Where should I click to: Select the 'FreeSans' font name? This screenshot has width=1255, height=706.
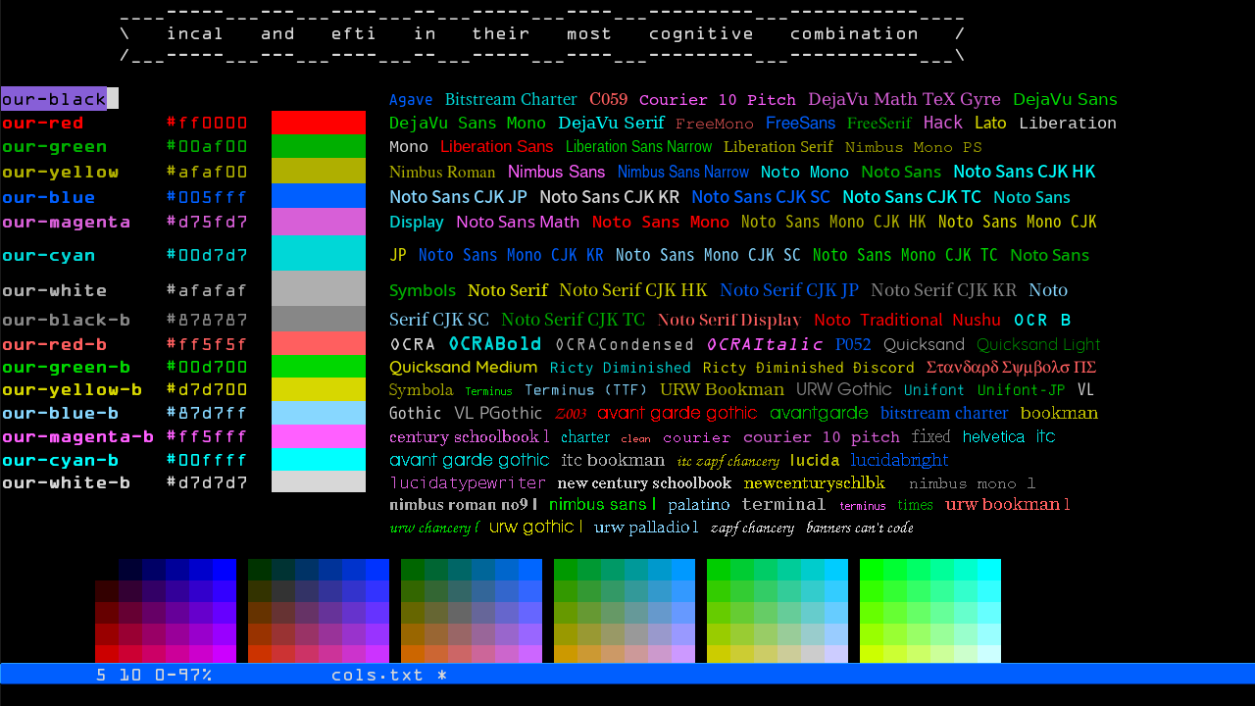point(800,124)
